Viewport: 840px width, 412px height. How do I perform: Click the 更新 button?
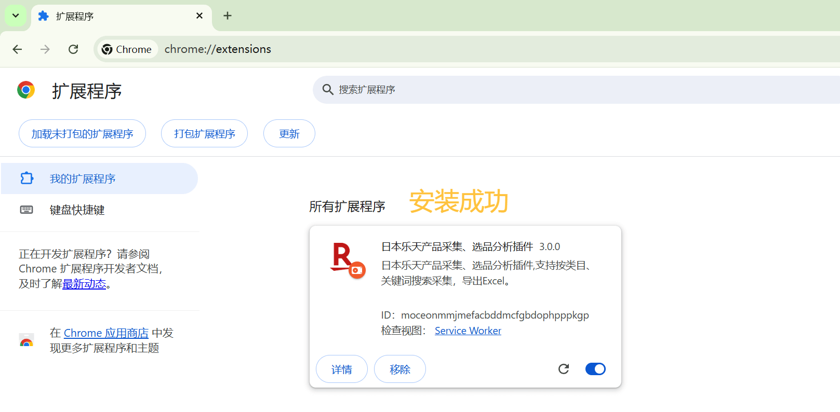289,134
